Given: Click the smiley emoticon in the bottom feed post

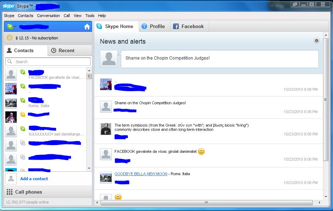Looking at the screenshot, I should pyautogui.click(x=118, y=197).
